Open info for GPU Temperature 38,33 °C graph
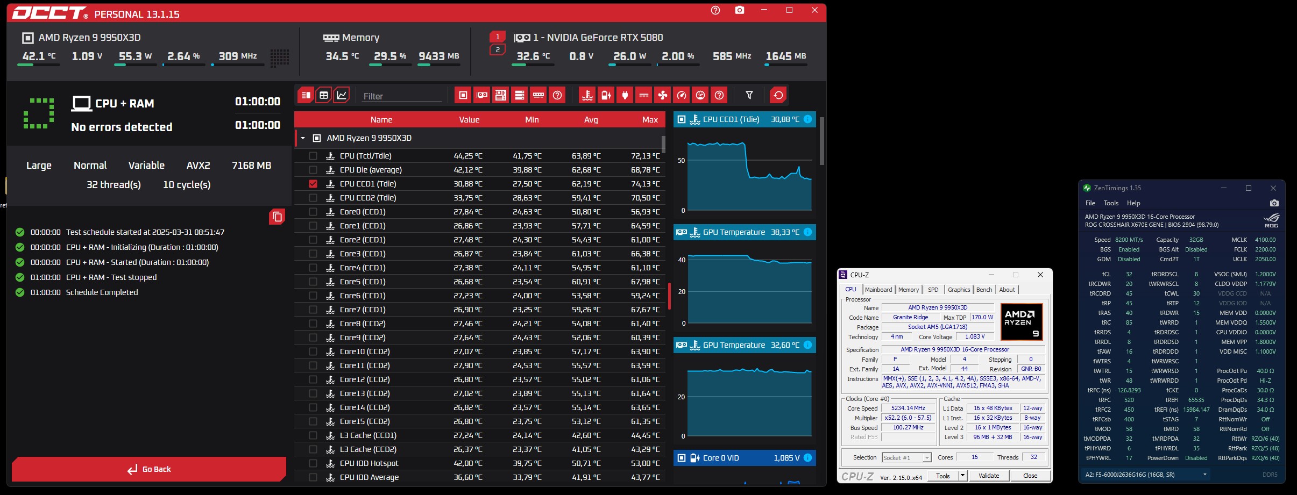Image resolution: width=1297 pixels, height=495 pixels. pos(807,232)
